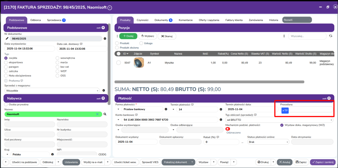Click the gear icon beside Forma płatności
Viewport: 338px width, 168px height.
pyautogui.click(x=166, y=109)
